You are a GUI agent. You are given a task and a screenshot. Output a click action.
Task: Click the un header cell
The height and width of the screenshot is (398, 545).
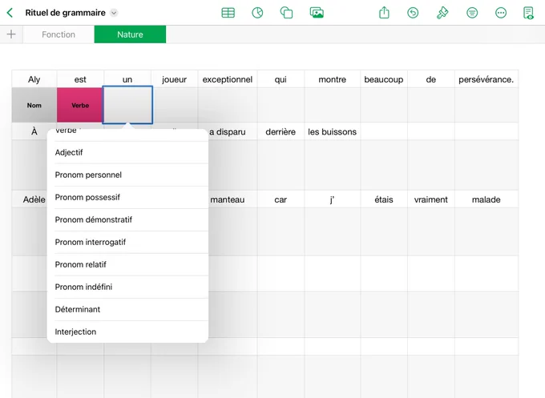tap(127, 79)
